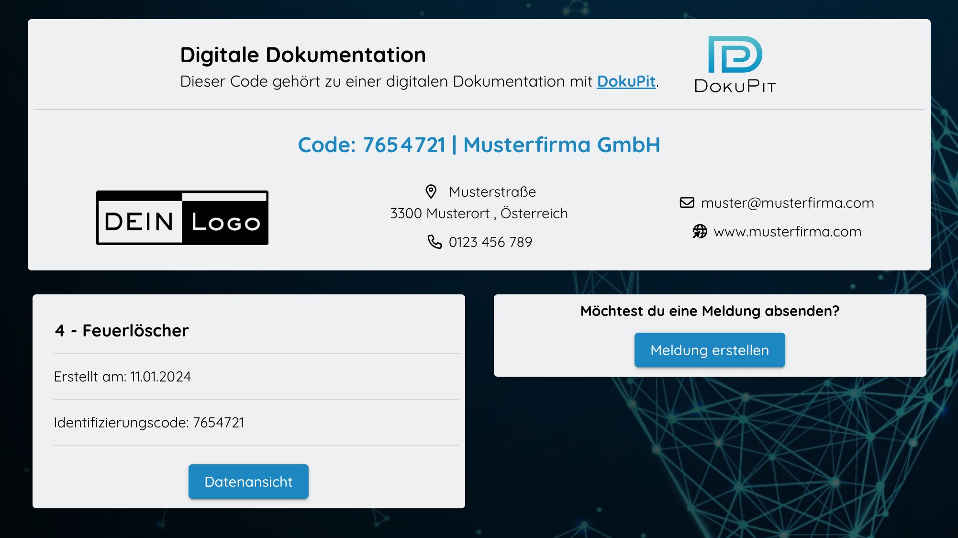Open the DokuPit hyperlink
The width and height of the screenshot is (958, 538).
point(626,81)
